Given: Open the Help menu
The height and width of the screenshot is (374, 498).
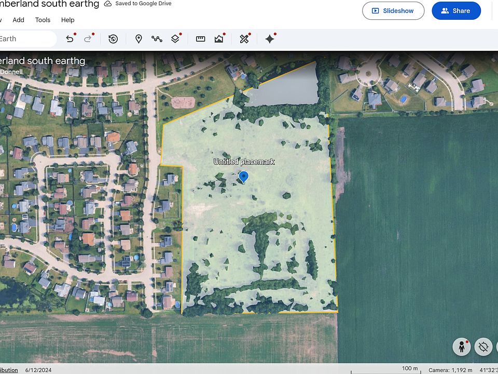Looking at the screenshot, I should click(x=67, y=20).
